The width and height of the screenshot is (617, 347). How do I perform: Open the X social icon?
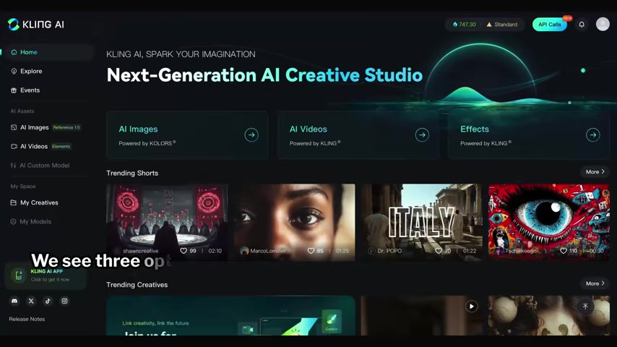click(x=31, y=301)
